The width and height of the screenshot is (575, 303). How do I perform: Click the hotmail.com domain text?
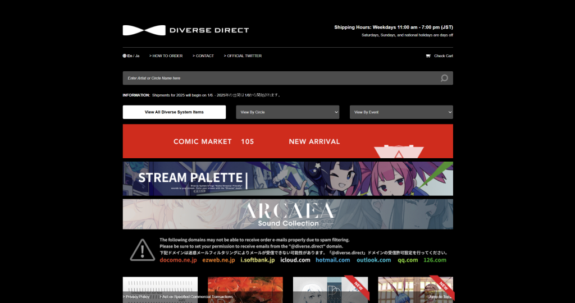pos(332,260)
